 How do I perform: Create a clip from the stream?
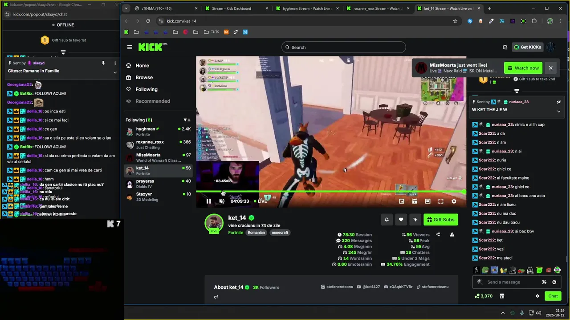coord(415,201)
